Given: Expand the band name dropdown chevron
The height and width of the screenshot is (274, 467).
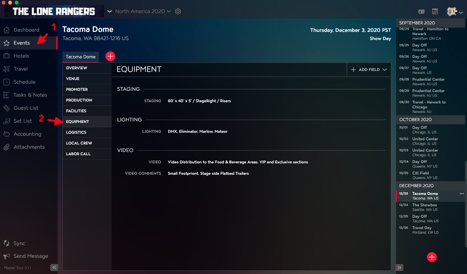Looking at the screenshot, I should 110,11.
